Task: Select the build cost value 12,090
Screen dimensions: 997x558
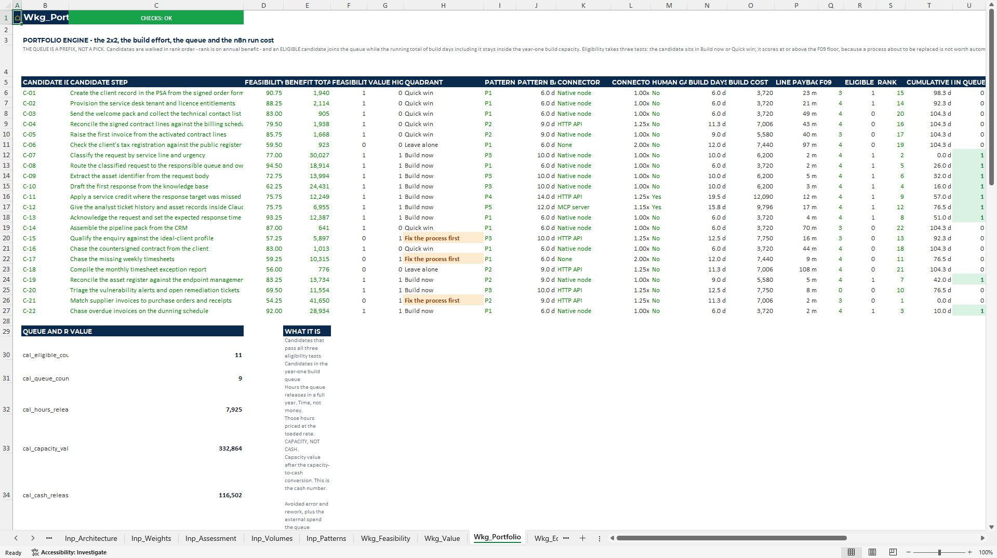Action: point(751,197)
